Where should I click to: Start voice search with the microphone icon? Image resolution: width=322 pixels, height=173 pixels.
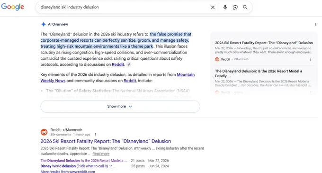click(x=225, y=7)
